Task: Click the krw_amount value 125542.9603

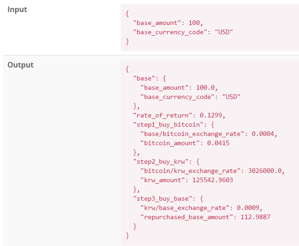Action: pos(213,180)
